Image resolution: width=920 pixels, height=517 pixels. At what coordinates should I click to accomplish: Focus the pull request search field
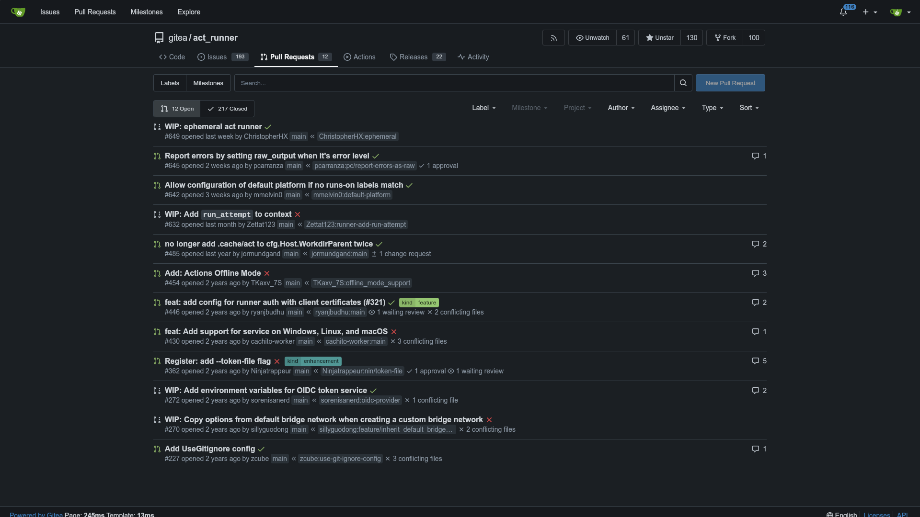pos(454,83)
